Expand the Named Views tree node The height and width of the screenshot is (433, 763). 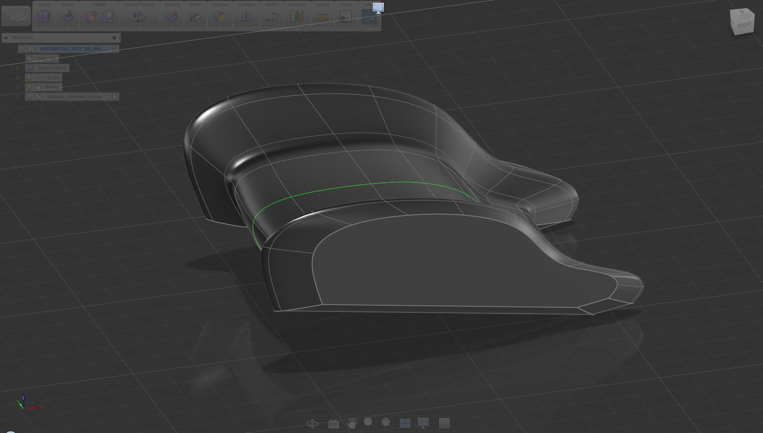click(x=17, y=68)
